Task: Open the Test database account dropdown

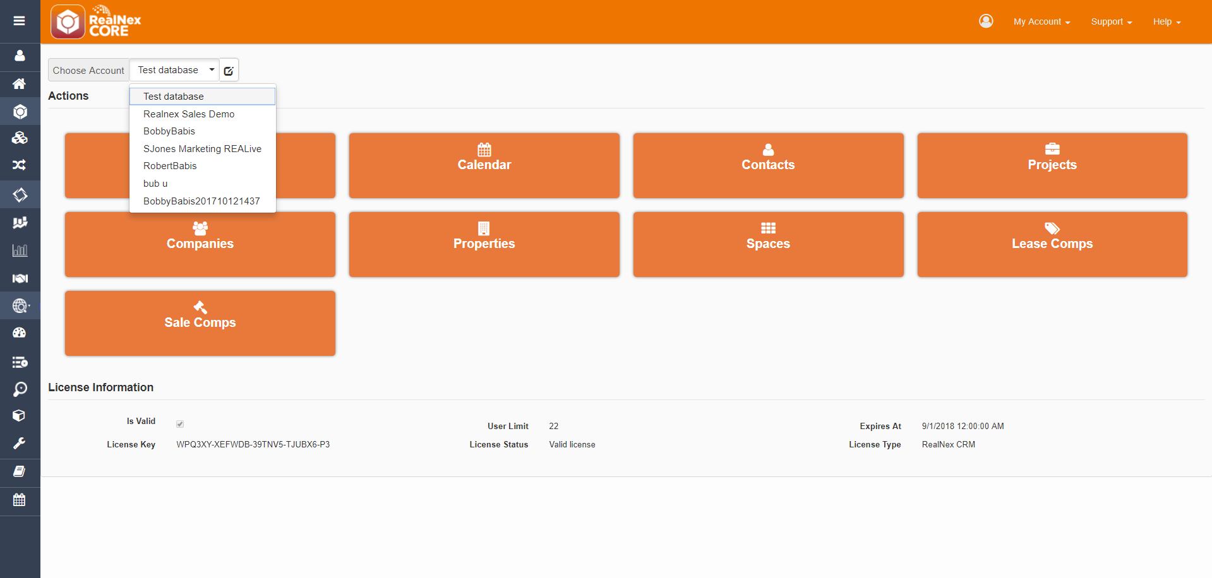Action: click(x=174, y=70)
